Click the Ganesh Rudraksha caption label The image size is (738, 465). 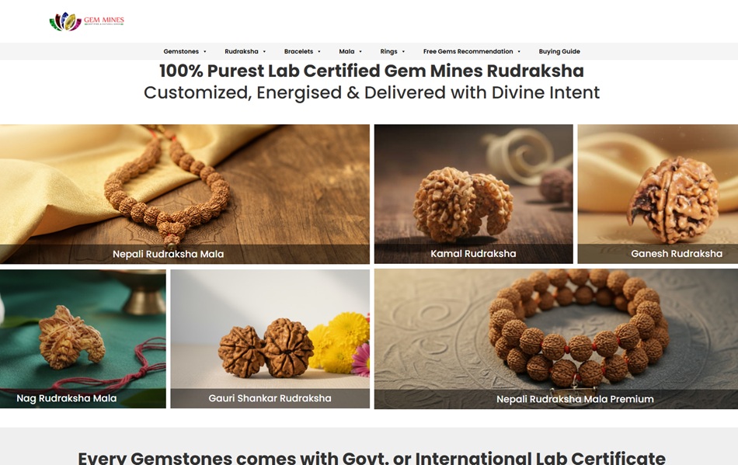pyautogui.click(x=677, y=253)
